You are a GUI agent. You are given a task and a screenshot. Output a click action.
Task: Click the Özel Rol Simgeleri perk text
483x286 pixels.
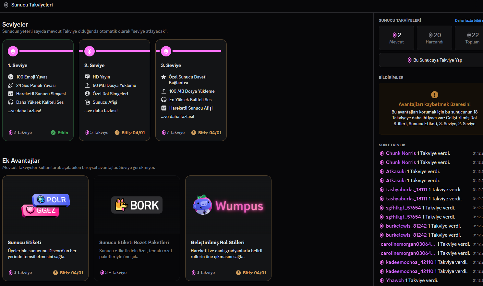[110, 94]
